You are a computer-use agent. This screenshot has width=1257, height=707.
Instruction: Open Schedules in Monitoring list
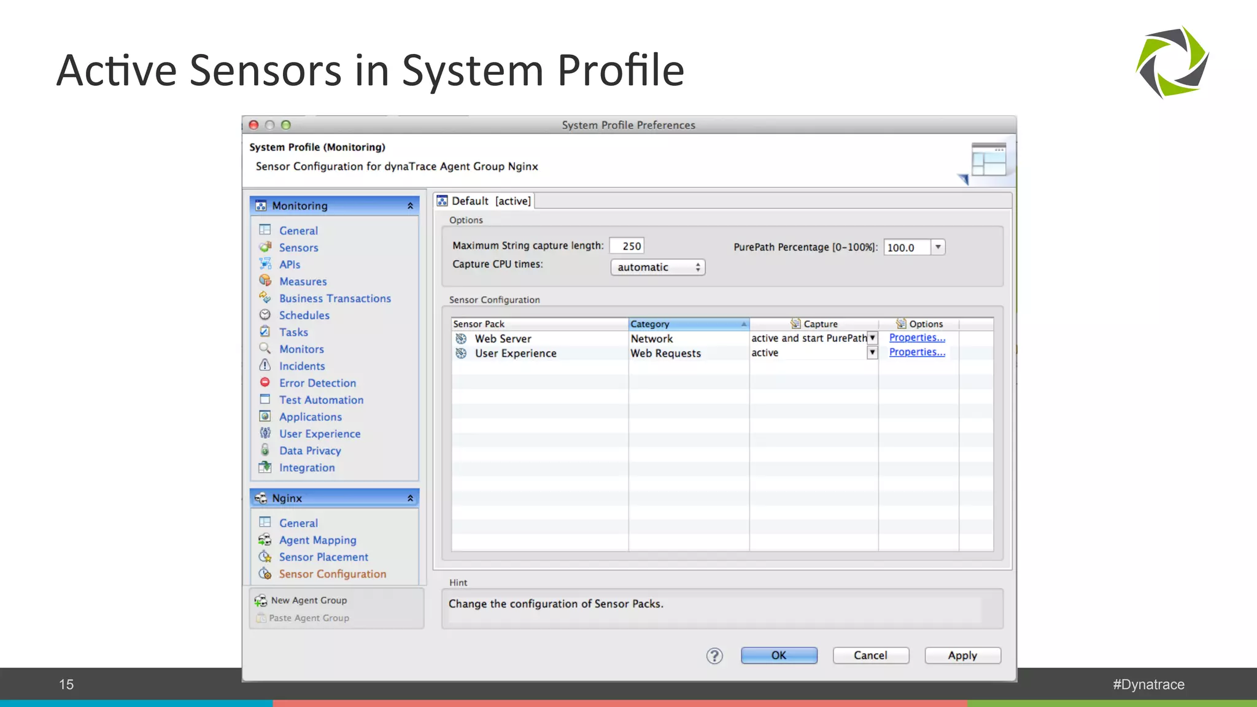[x=304, y=315]
